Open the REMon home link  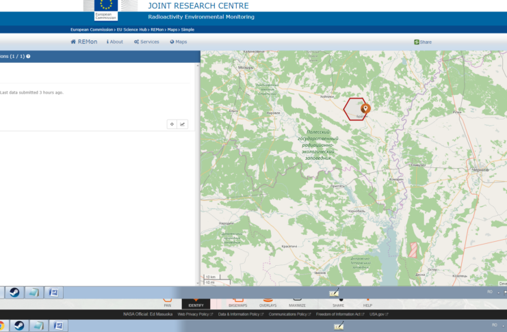point(83,42)
